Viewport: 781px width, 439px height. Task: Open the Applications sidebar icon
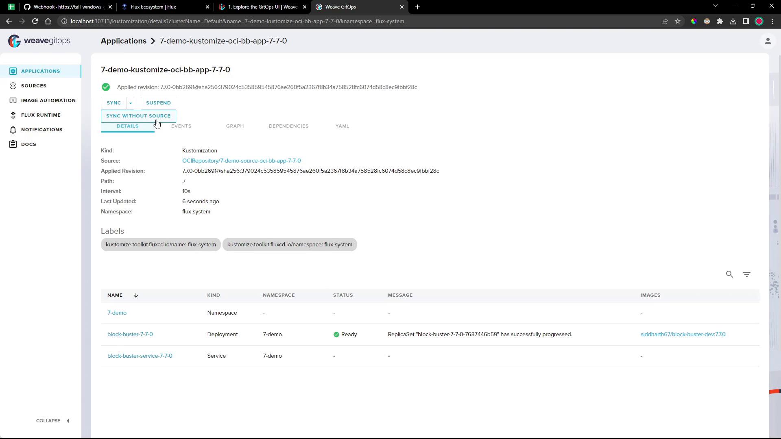click(x=13, y=71)
